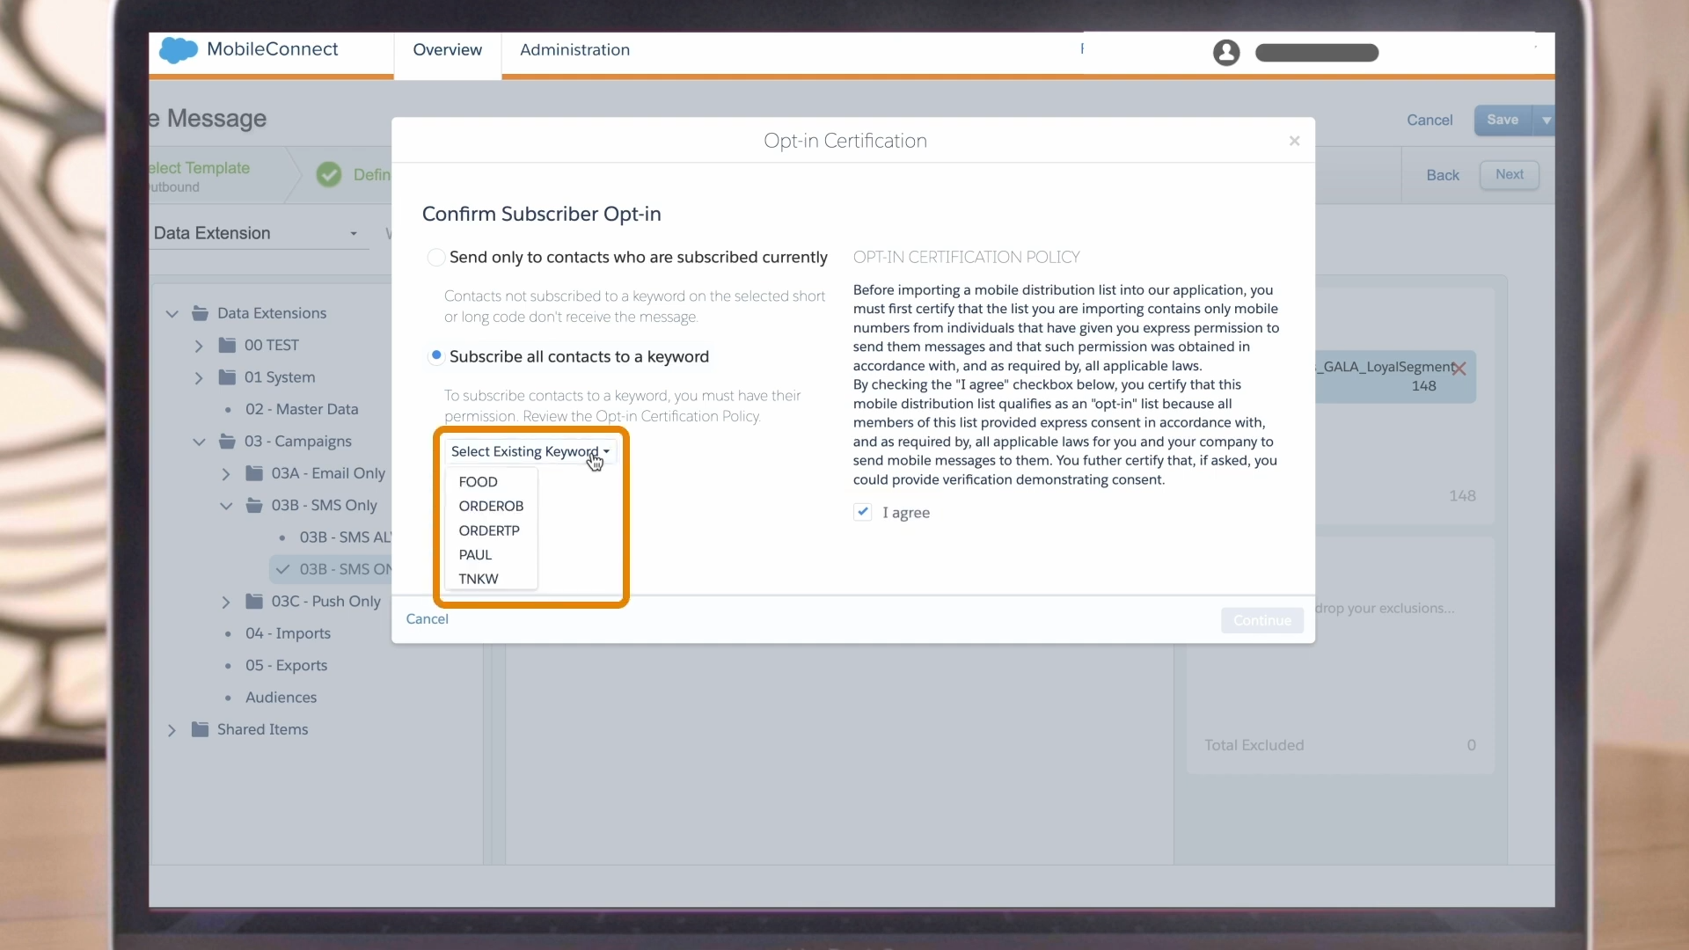Click the 03 - Campaigns folder icon

(x=227, y=442)
